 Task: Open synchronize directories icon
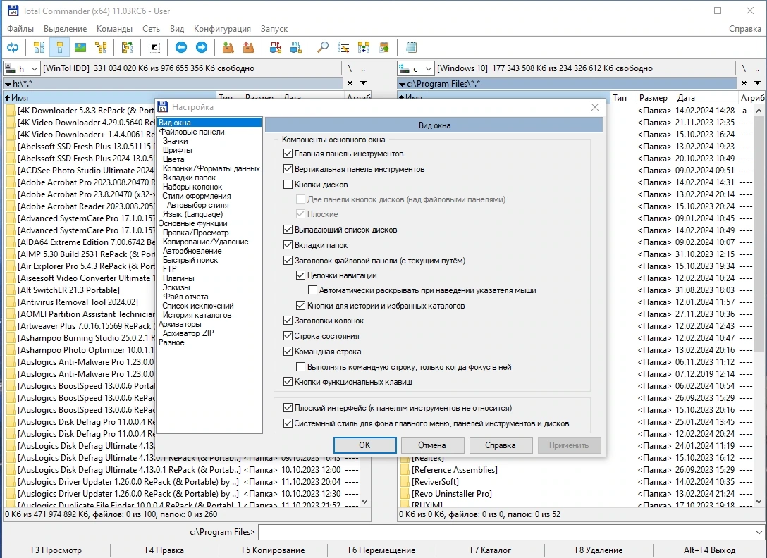[364, 47]
